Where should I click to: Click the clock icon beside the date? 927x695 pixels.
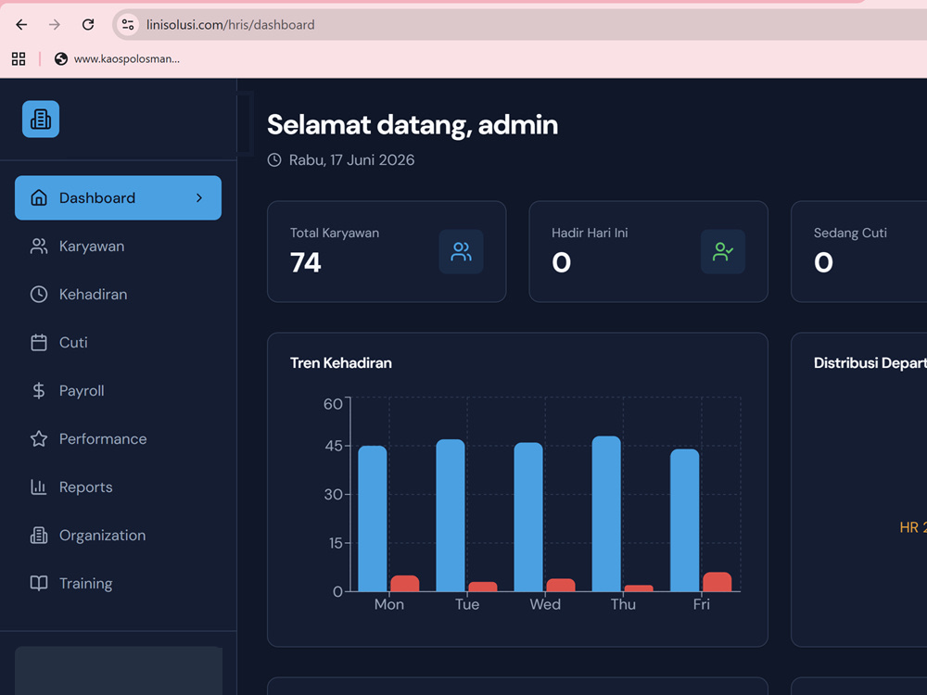[x=274, y=160]
